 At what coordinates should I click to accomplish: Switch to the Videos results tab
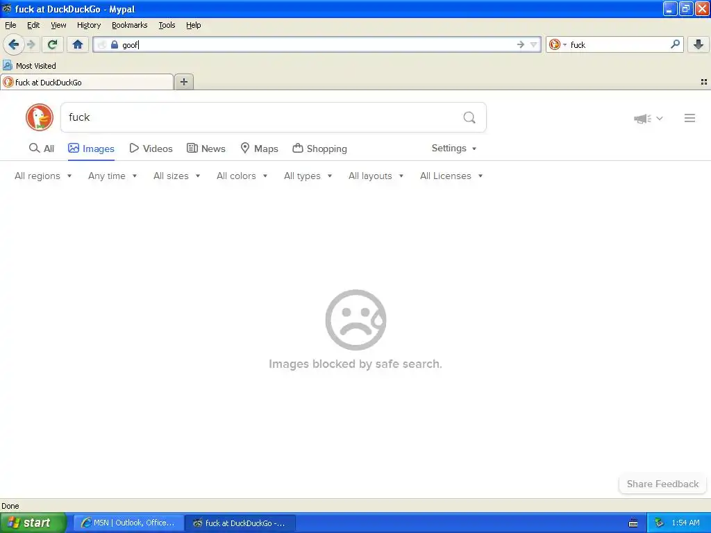(151, 149)
